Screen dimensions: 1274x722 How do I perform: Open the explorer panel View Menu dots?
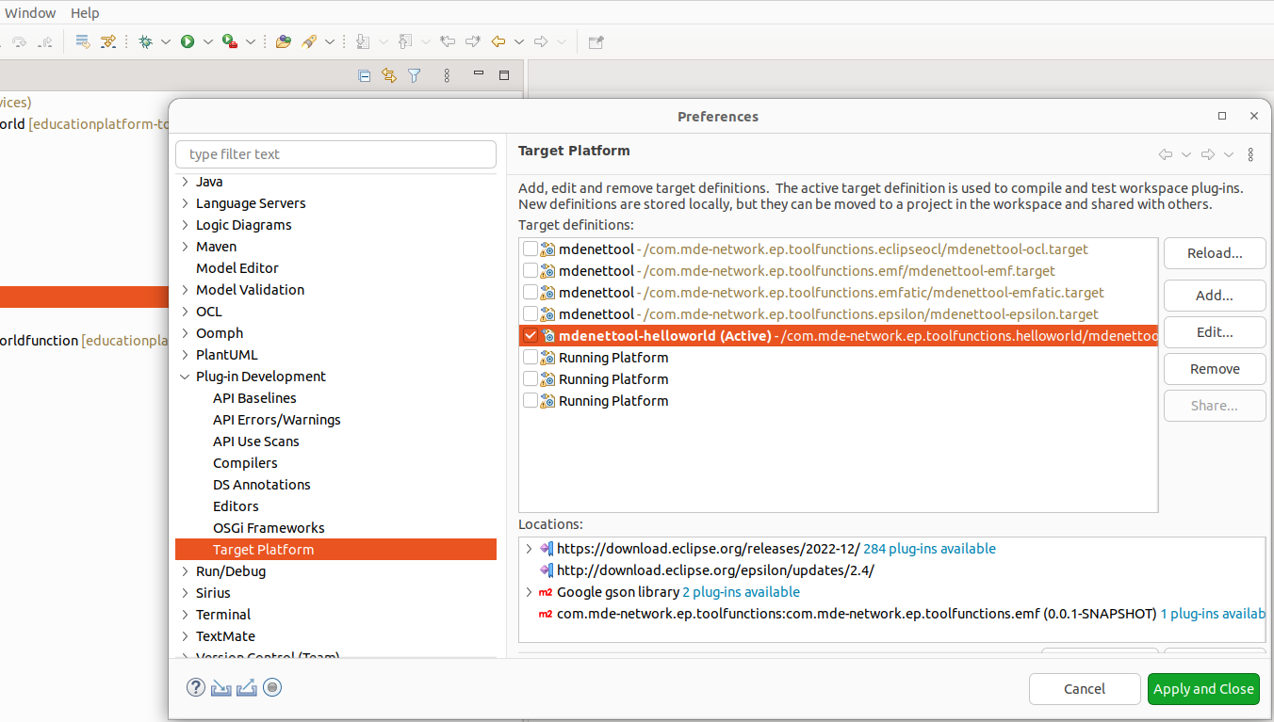click(447, 75)
